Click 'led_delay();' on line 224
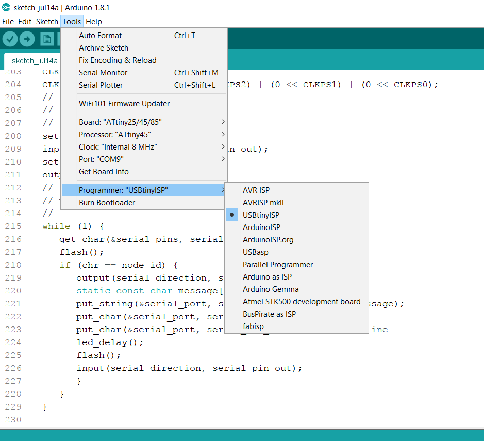The image size is (484, 441). tap(110, 342)
